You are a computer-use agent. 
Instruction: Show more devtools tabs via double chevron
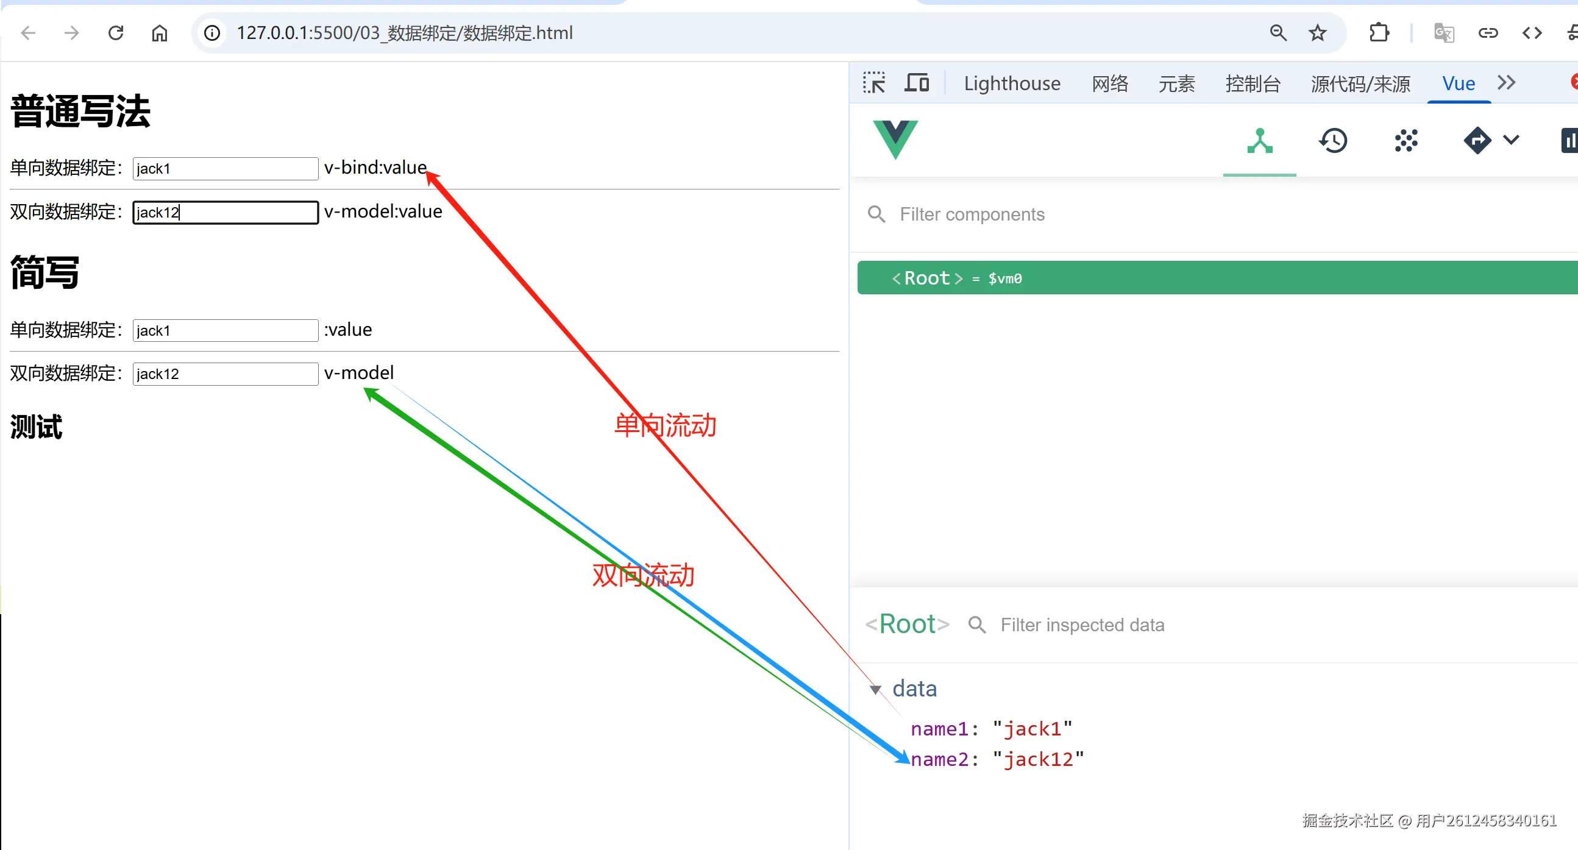[x=1506, y=83]
